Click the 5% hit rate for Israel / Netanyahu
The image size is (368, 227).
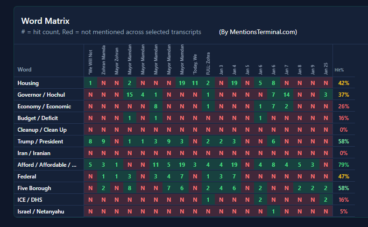click(344, 212)
